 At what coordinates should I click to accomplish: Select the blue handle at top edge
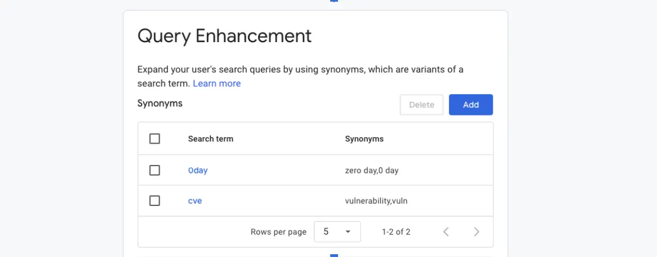334,1
